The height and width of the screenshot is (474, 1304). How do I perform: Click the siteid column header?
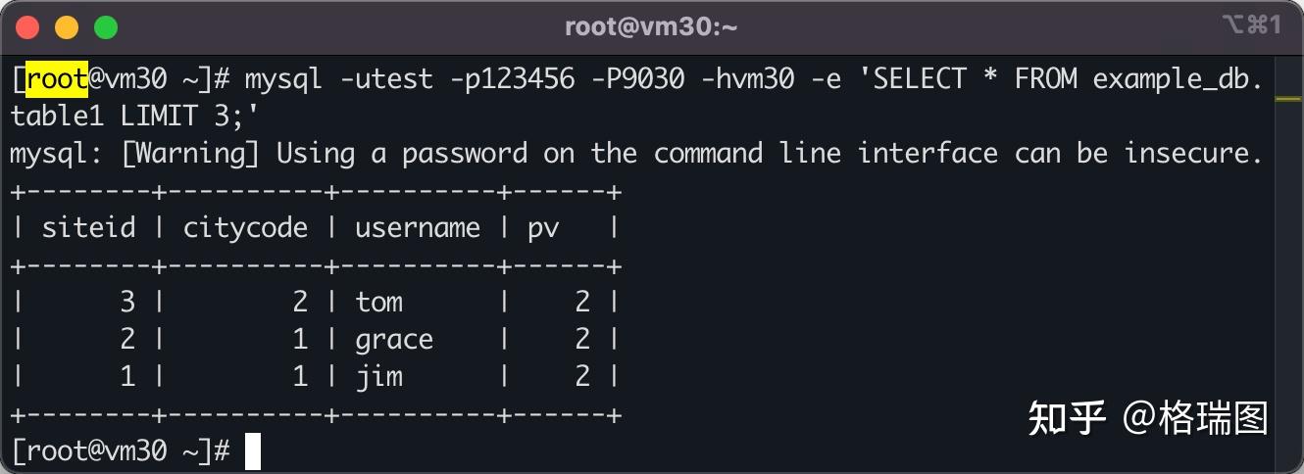[x=88, y=228]
